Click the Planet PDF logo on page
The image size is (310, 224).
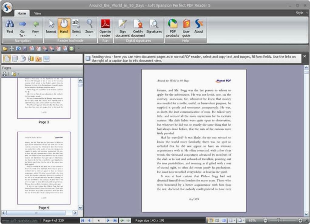223,81
